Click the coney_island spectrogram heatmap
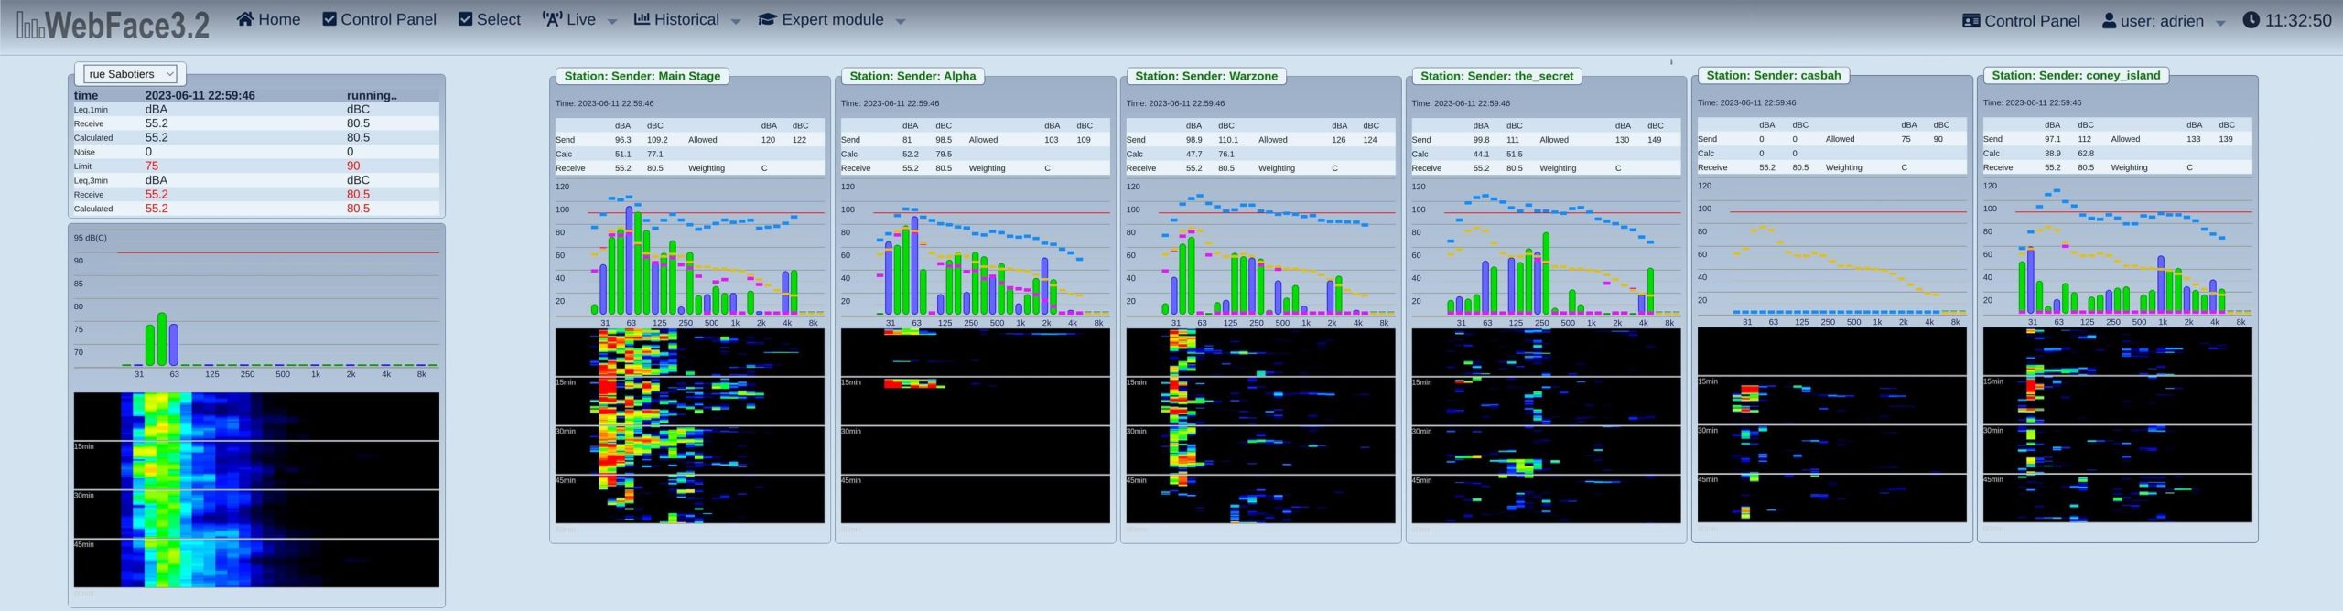 click(2117, 424)
